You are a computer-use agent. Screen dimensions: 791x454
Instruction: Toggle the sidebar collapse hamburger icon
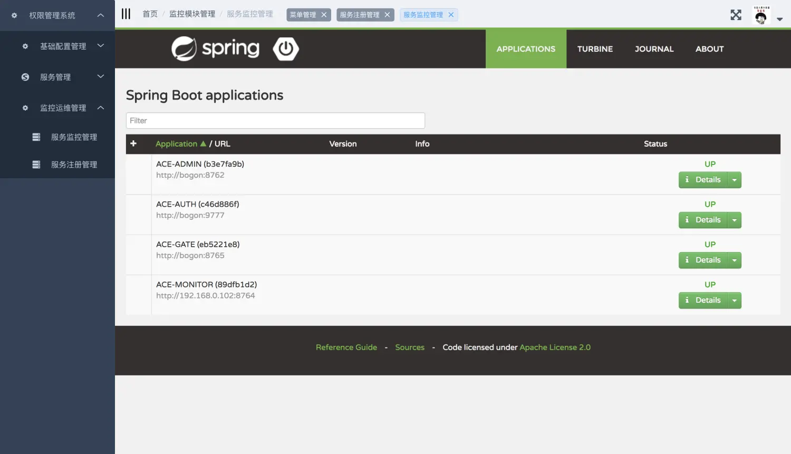(x=126, y=14)
